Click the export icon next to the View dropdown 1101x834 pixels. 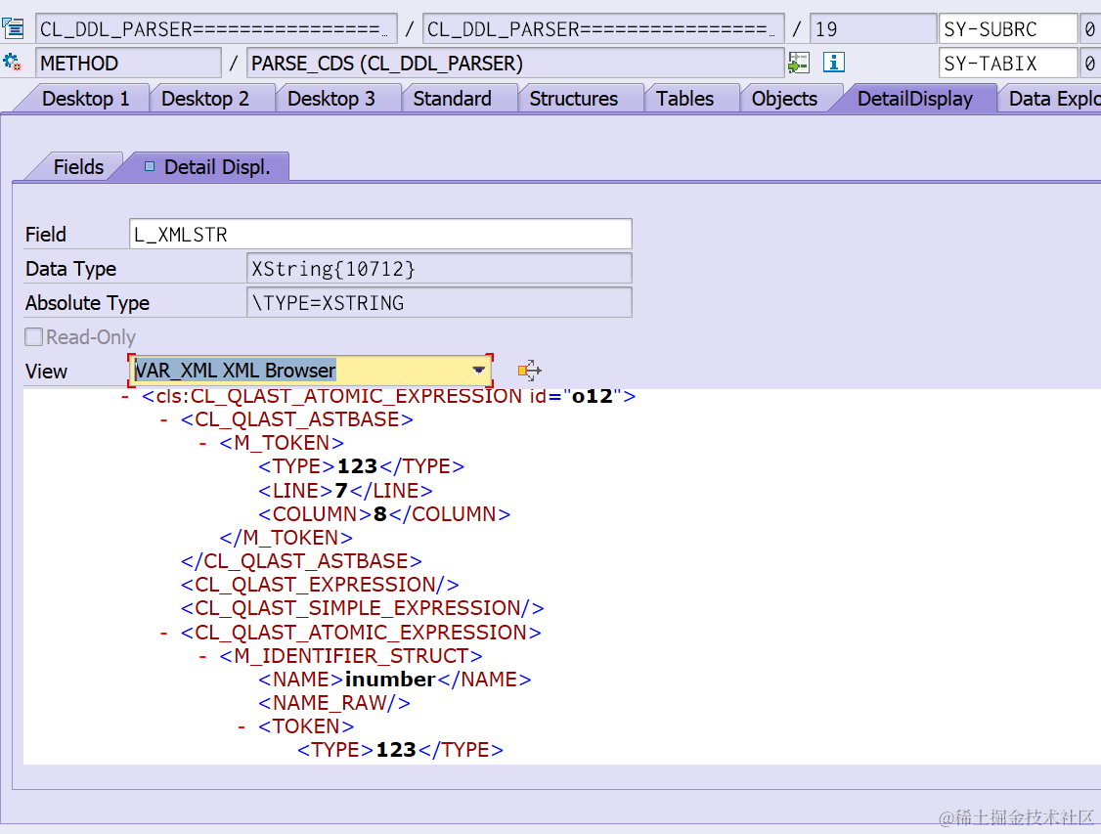pos(529,370)
